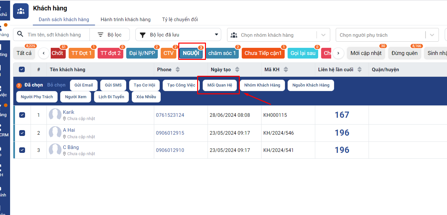Open the Bộ lọc đã lưu dropdown
447x215 pixels.
216,35
